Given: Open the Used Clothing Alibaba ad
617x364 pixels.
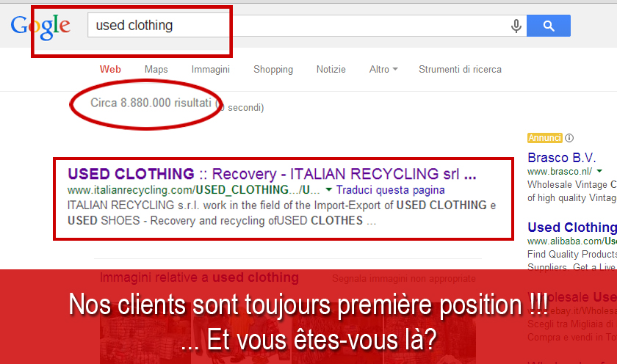Looking at the screenshot, I should 572,227.
